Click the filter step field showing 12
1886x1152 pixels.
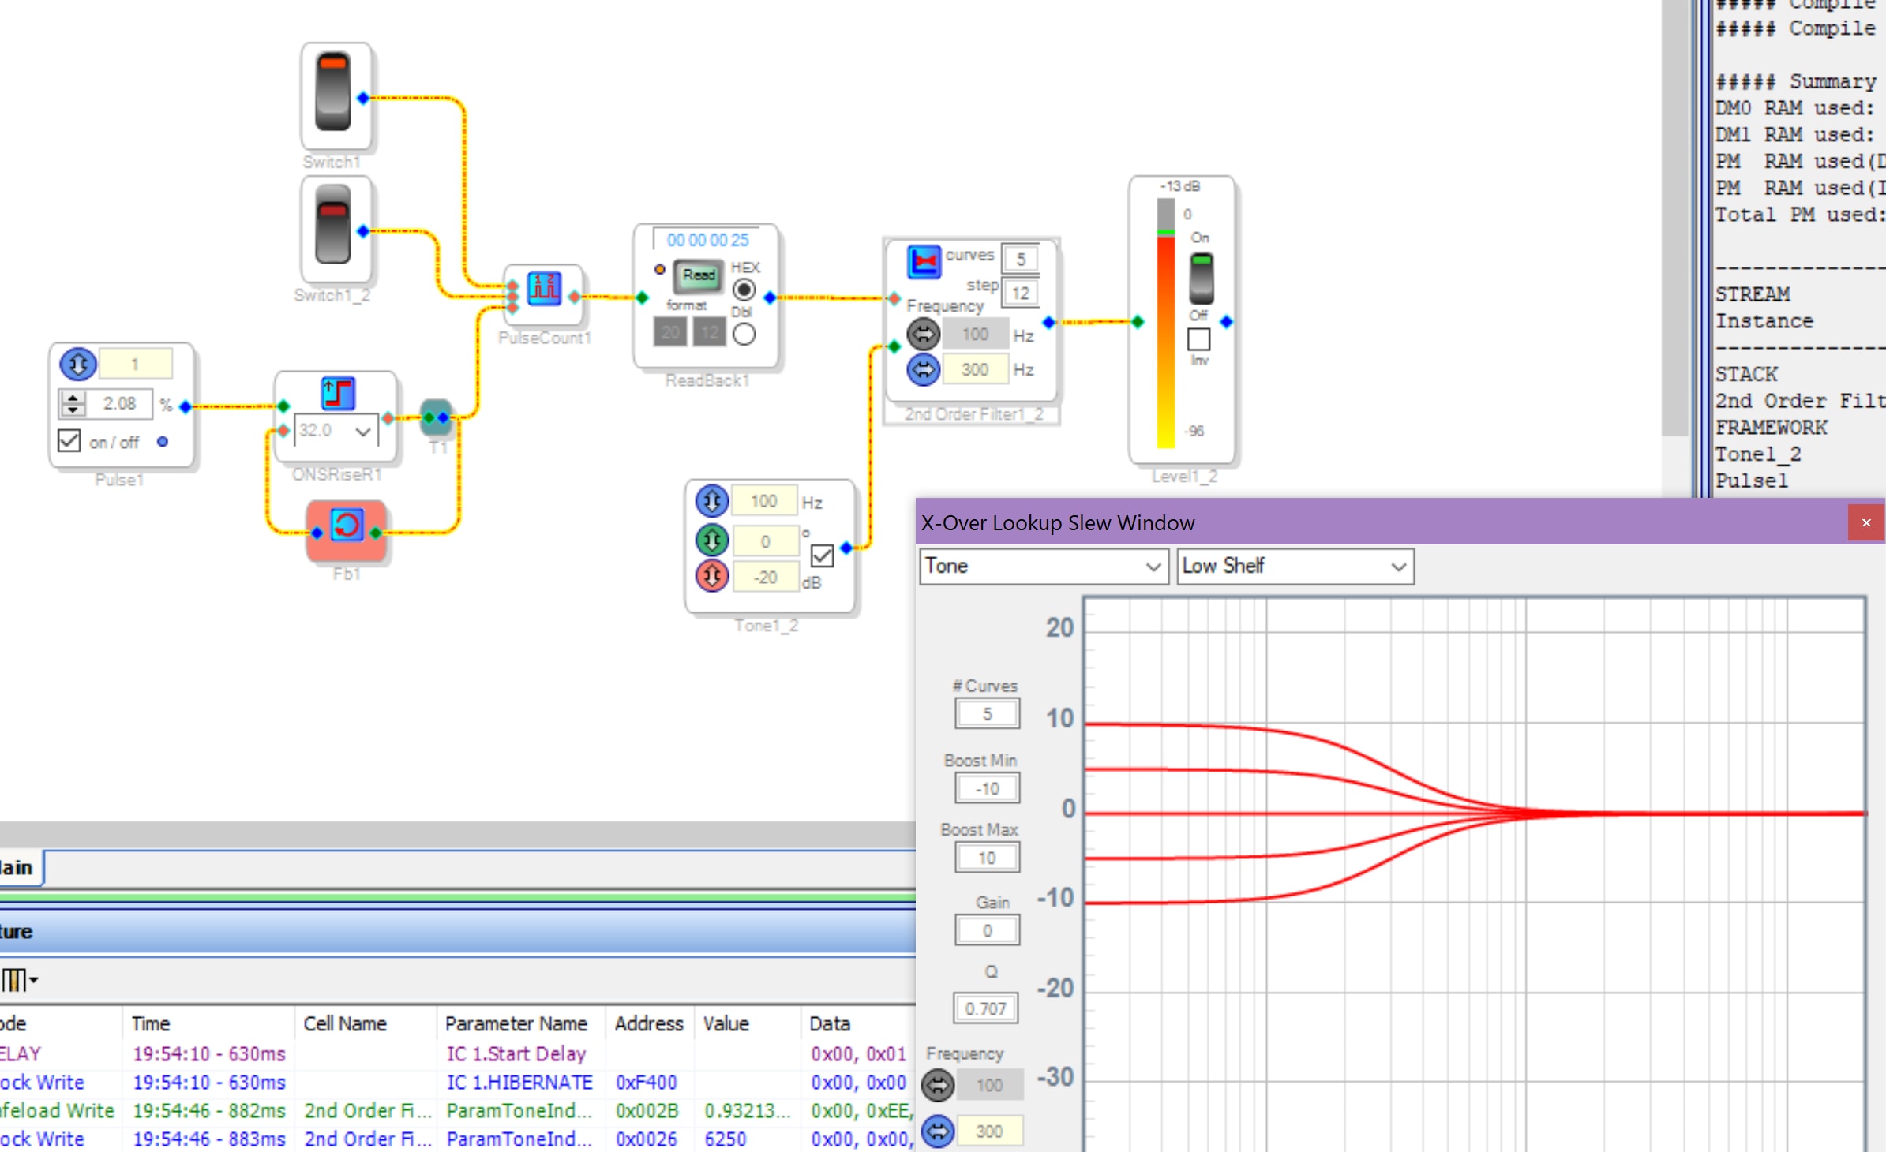1020,294
